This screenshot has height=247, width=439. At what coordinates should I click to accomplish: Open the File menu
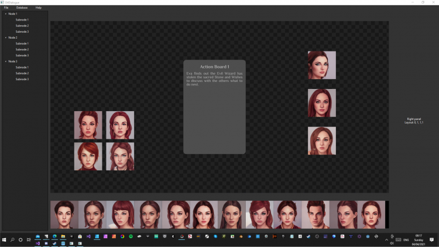6,8
